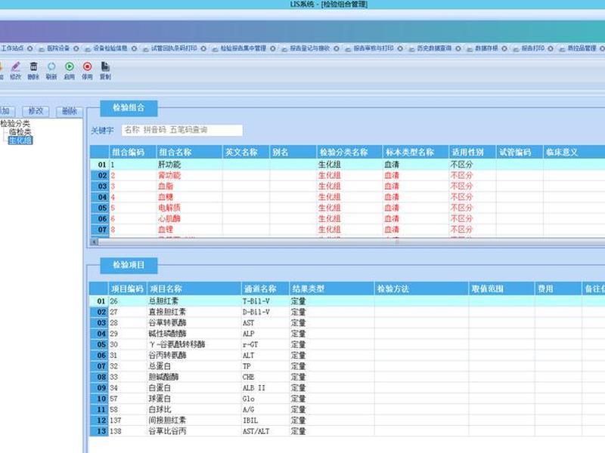Viewport: 605px width, 453px height.
Task: Click left arrow of combination table scrollbar
Action: pyautogui.click(x=94, y=242)
